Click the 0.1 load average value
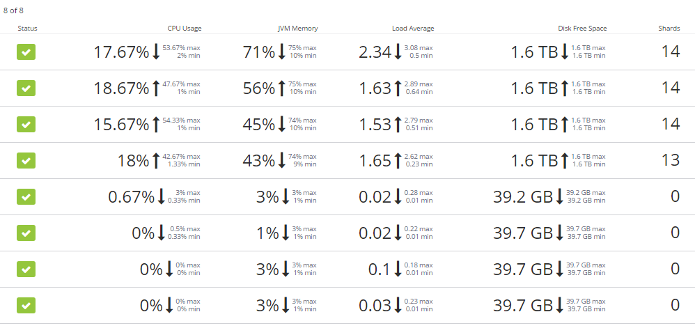This screenshot has height=328, width=695. pyautogui.click(x=380, y=270)
